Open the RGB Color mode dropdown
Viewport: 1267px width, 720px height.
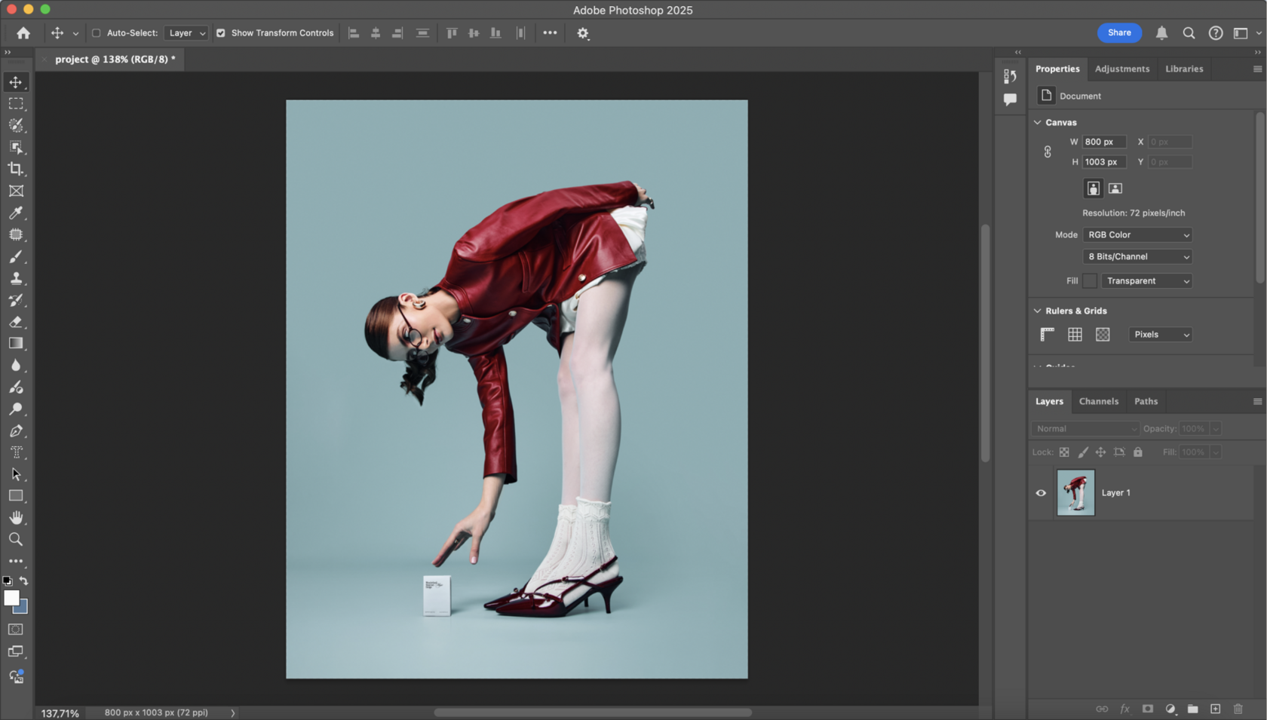click(1137, 235)
